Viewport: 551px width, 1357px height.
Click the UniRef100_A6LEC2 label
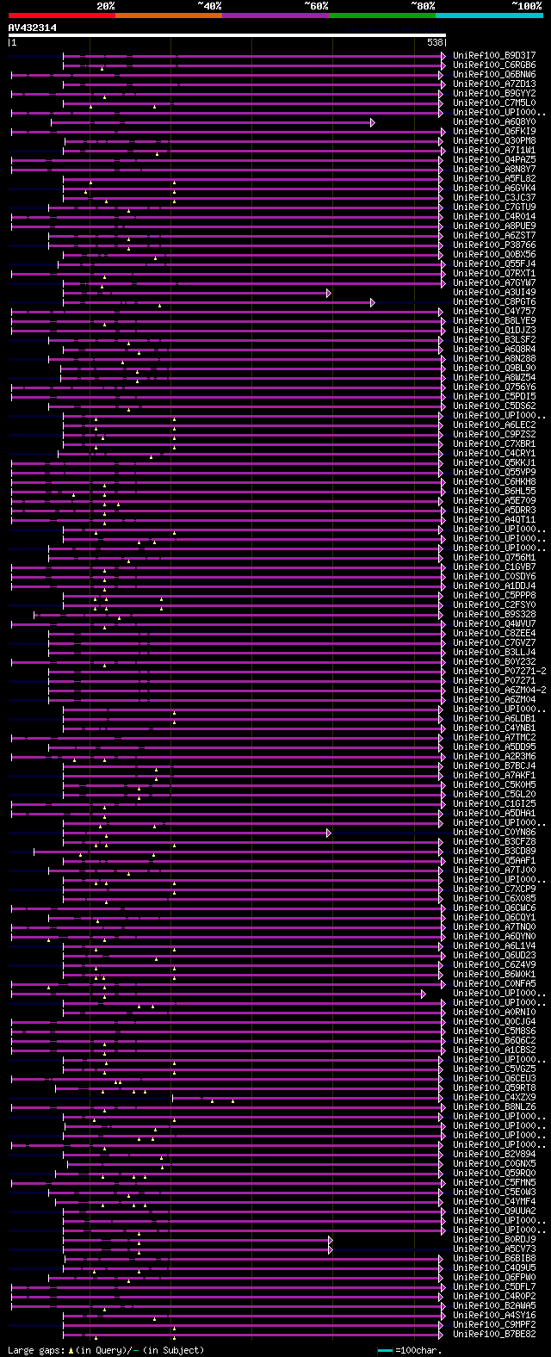click(x=494, y=424)
